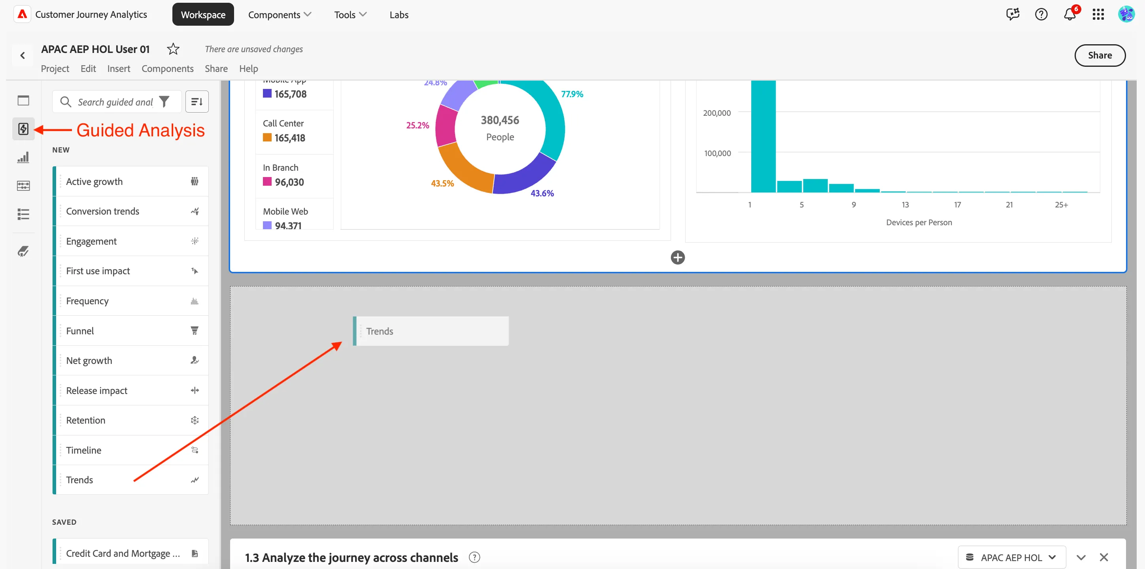1145x569 pixels.
Task: Open the help question mark icon
Action: (1041, 15)
